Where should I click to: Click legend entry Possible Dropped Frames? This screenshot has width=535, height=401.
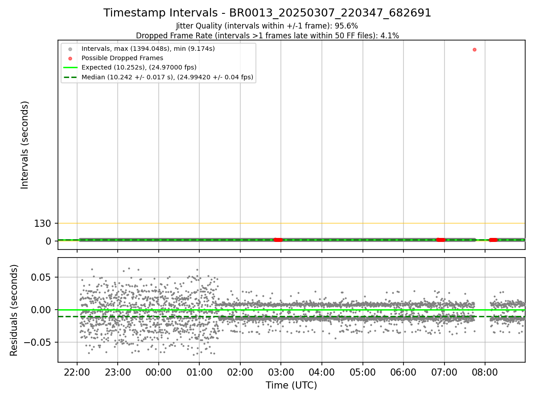point(122,58)
